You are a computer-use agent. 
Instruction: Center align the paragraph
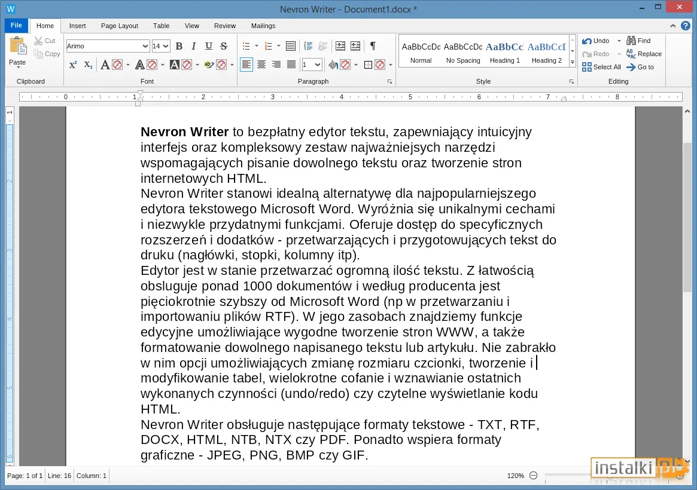point(261,65)
